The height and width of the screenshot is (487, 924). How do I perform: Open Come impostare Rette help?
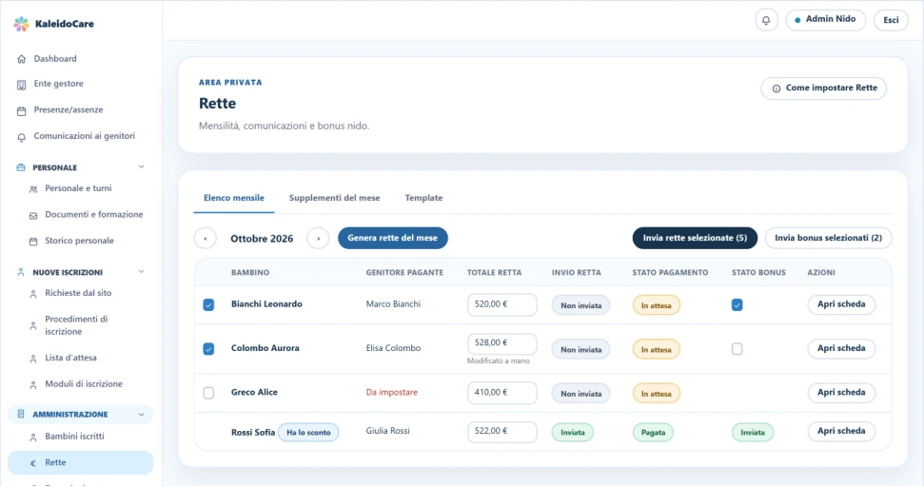pyautogui.click(x=824, y=88)
